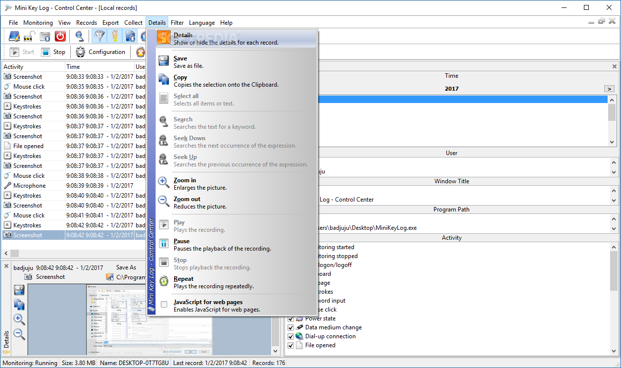Viewport: 621px width, 368px height.
Task: Enable JavaScript for web pages checkbox
Action: tap(164, 305)
